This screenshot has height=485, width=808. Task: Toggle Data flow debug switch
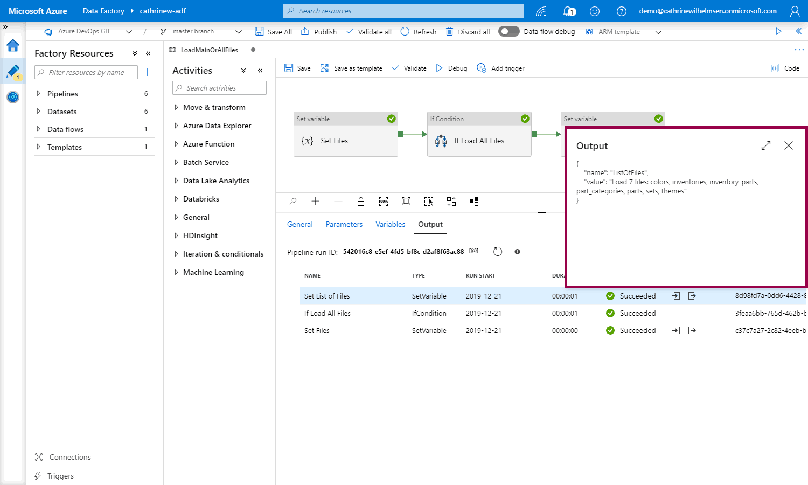point(509,31)
